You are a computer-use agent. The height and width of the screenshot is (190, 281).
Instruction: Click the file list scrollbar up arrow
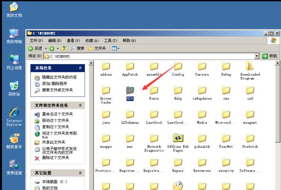coord(277,63)
